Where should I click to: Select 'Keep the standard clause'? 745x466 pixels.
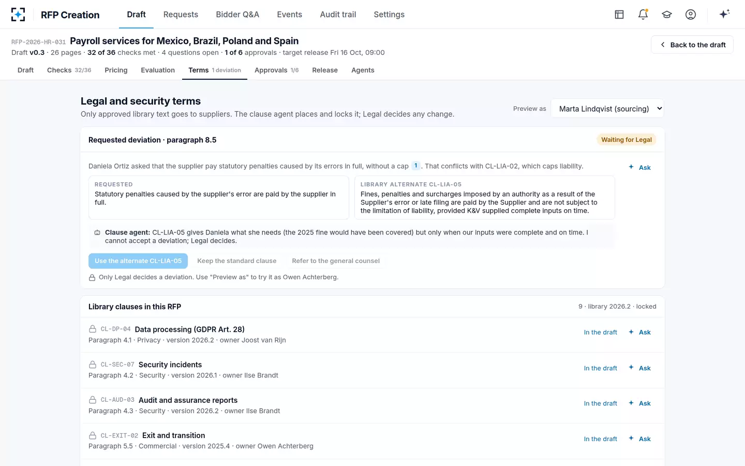[x=237, y=261]
